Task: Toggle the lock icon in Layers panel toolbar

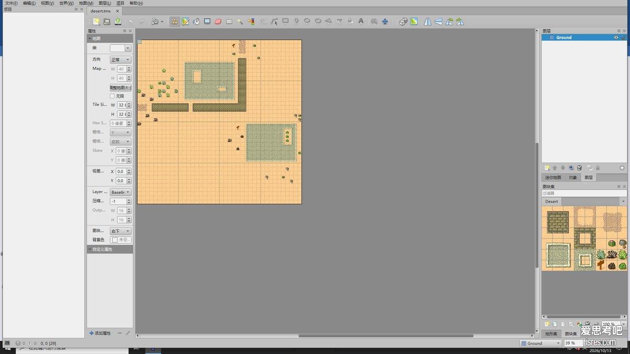Action: [597, 168]
